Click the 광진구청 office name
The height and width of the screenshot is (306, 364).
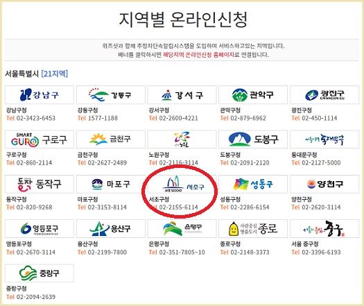pyautogui.click(x=302, y=110)
